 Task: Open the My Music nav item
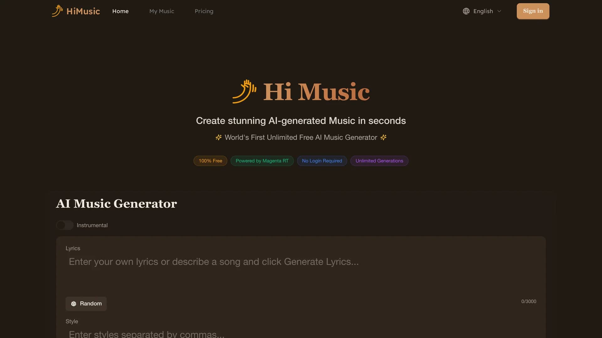tap(162, 11)
